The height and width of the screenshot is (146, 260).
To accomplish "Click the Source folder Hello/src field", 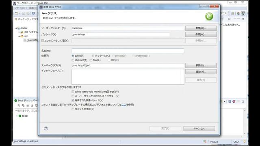I will click(x=128, y=28).
